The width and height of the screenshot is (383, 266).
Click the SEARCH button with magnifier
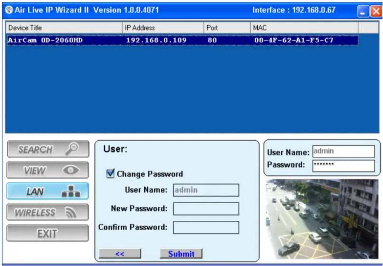48,149
